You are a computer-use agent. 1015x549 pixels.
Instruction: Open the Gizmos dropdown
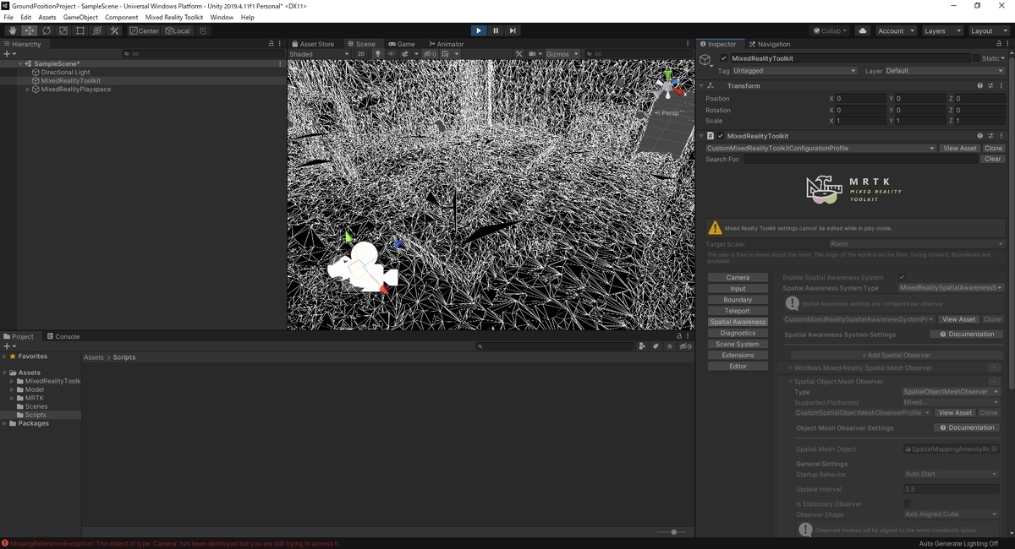click(x=562, y=54)
